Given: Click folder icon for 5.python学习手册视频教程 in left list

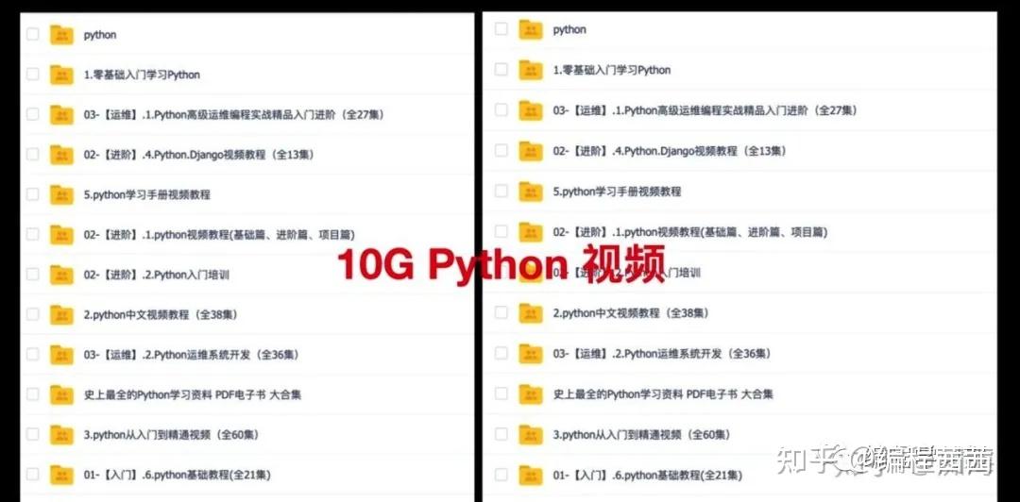Looking at the screenshot, I should point(61,194).
